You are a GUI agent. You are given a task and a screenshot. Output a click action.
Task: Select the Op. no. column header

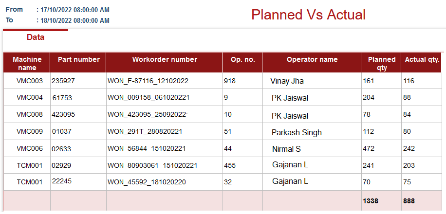[242, 63]
